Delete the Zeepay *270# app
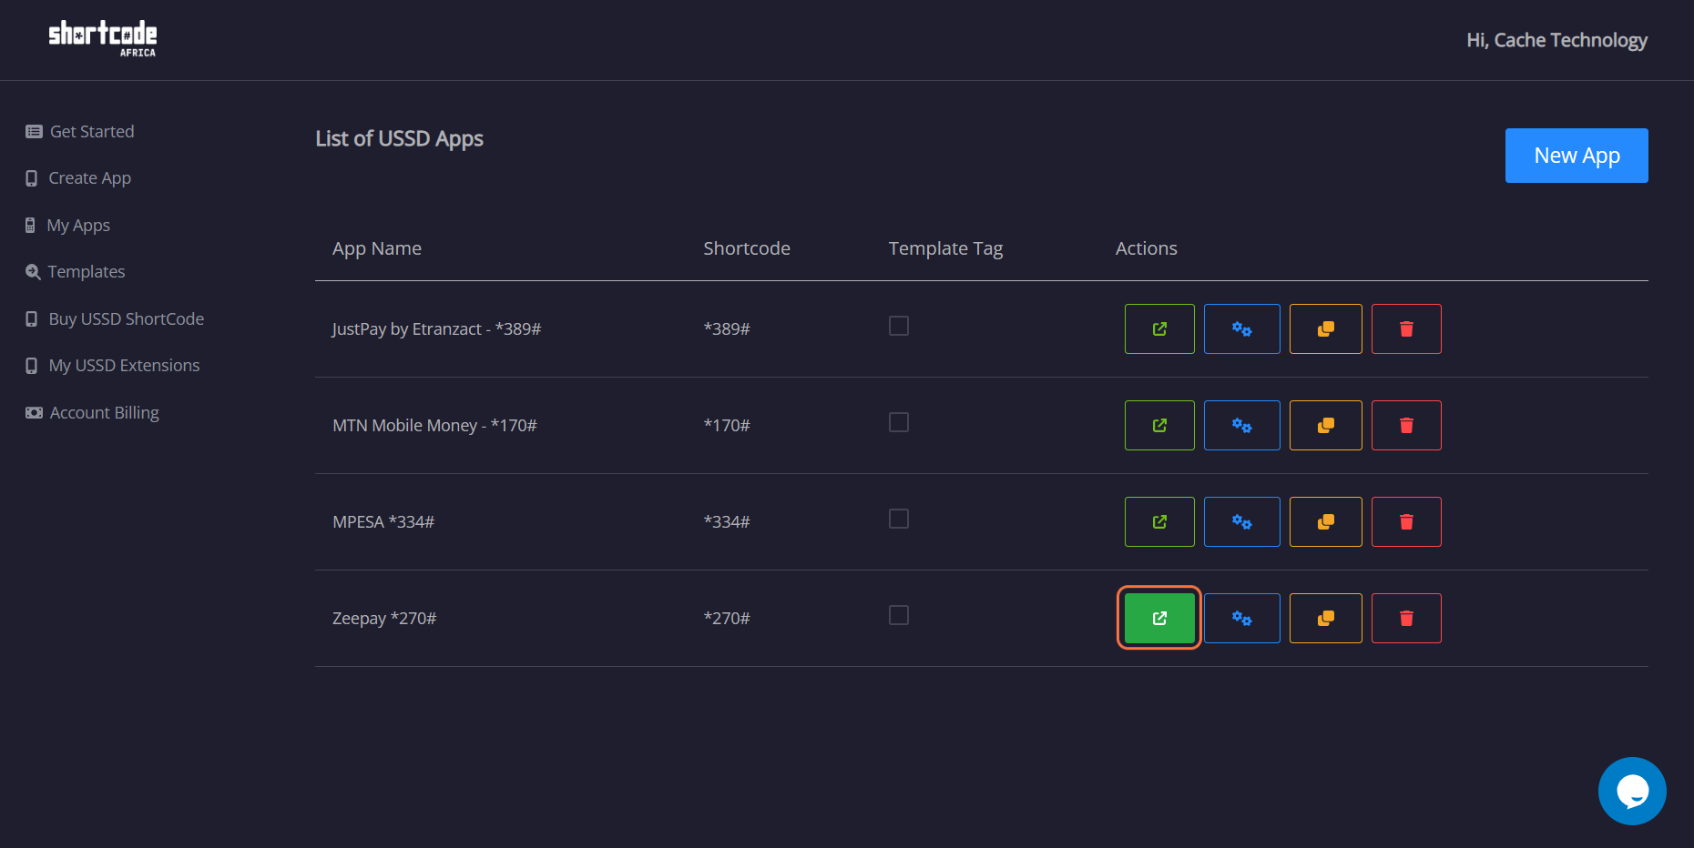 pyautogui.click(x=1406, y=618)
